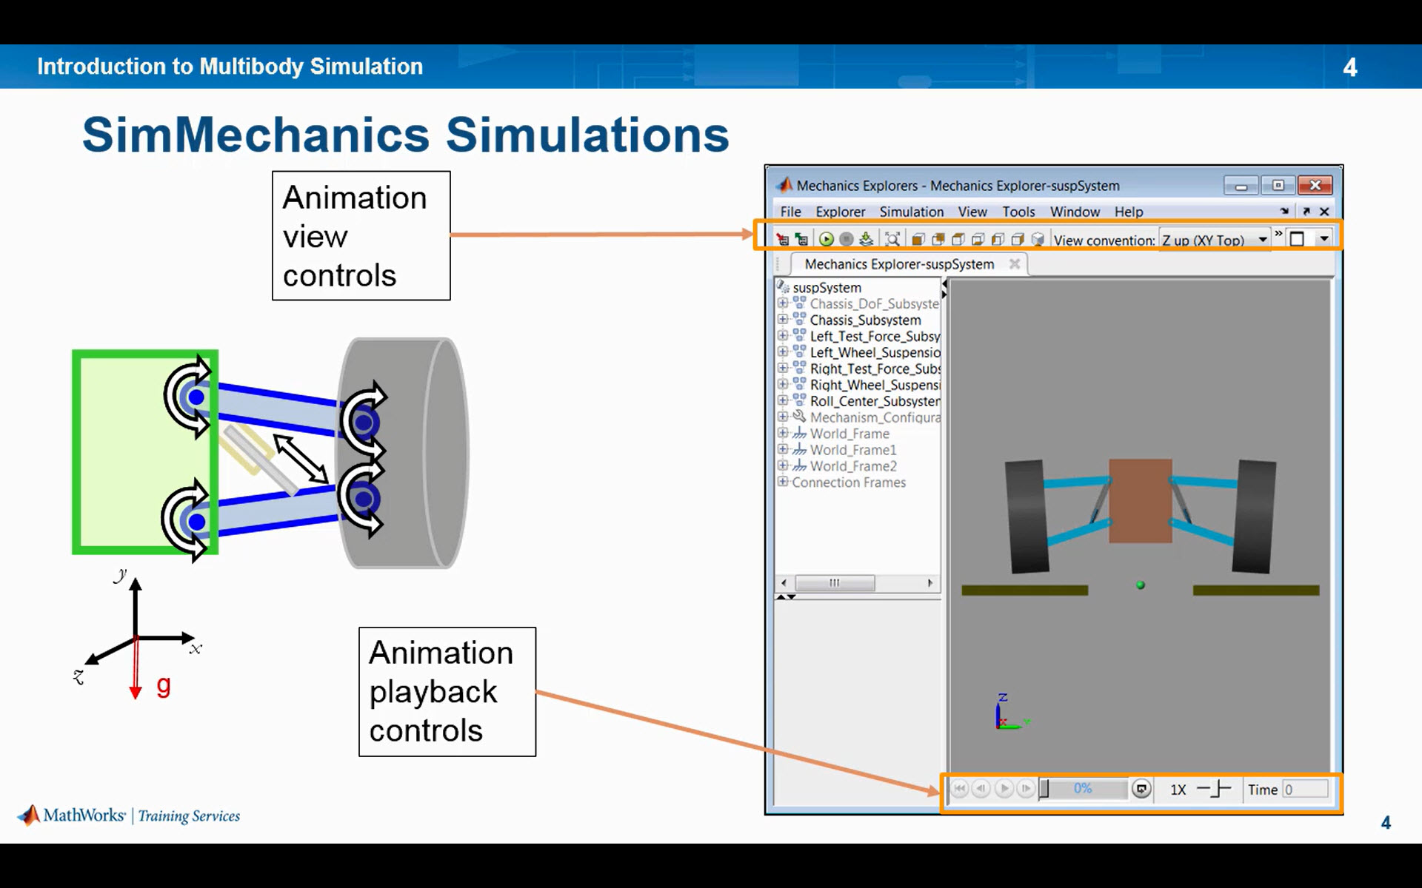The width and height of the screenshot is (1422, 888).
Task: Enable looped playback of the animation
Action: (1141, 789)
